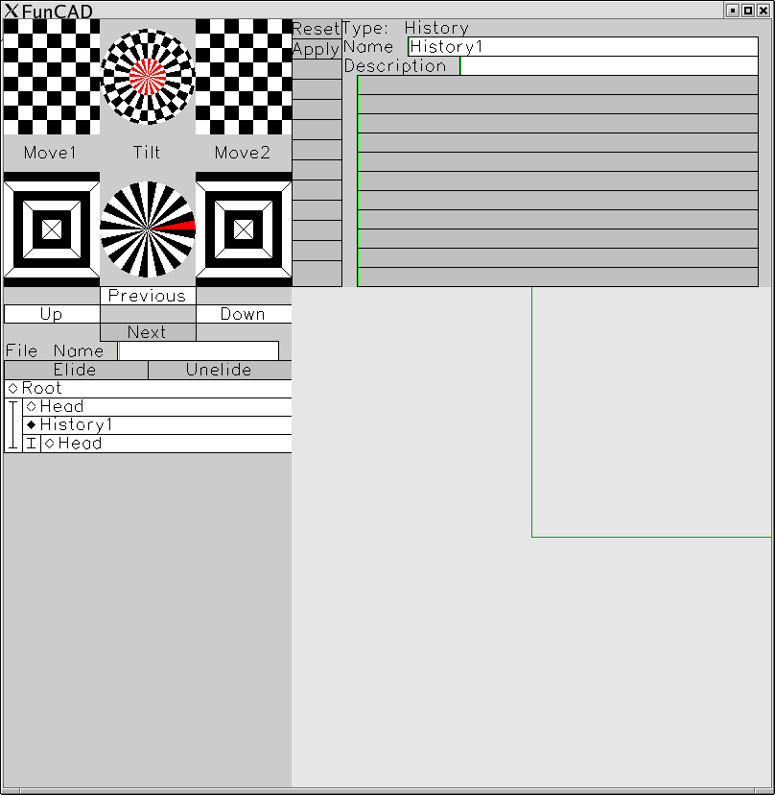Click the first empty history list row
Screen dimensions: 775x795
[x=557, y=85]
